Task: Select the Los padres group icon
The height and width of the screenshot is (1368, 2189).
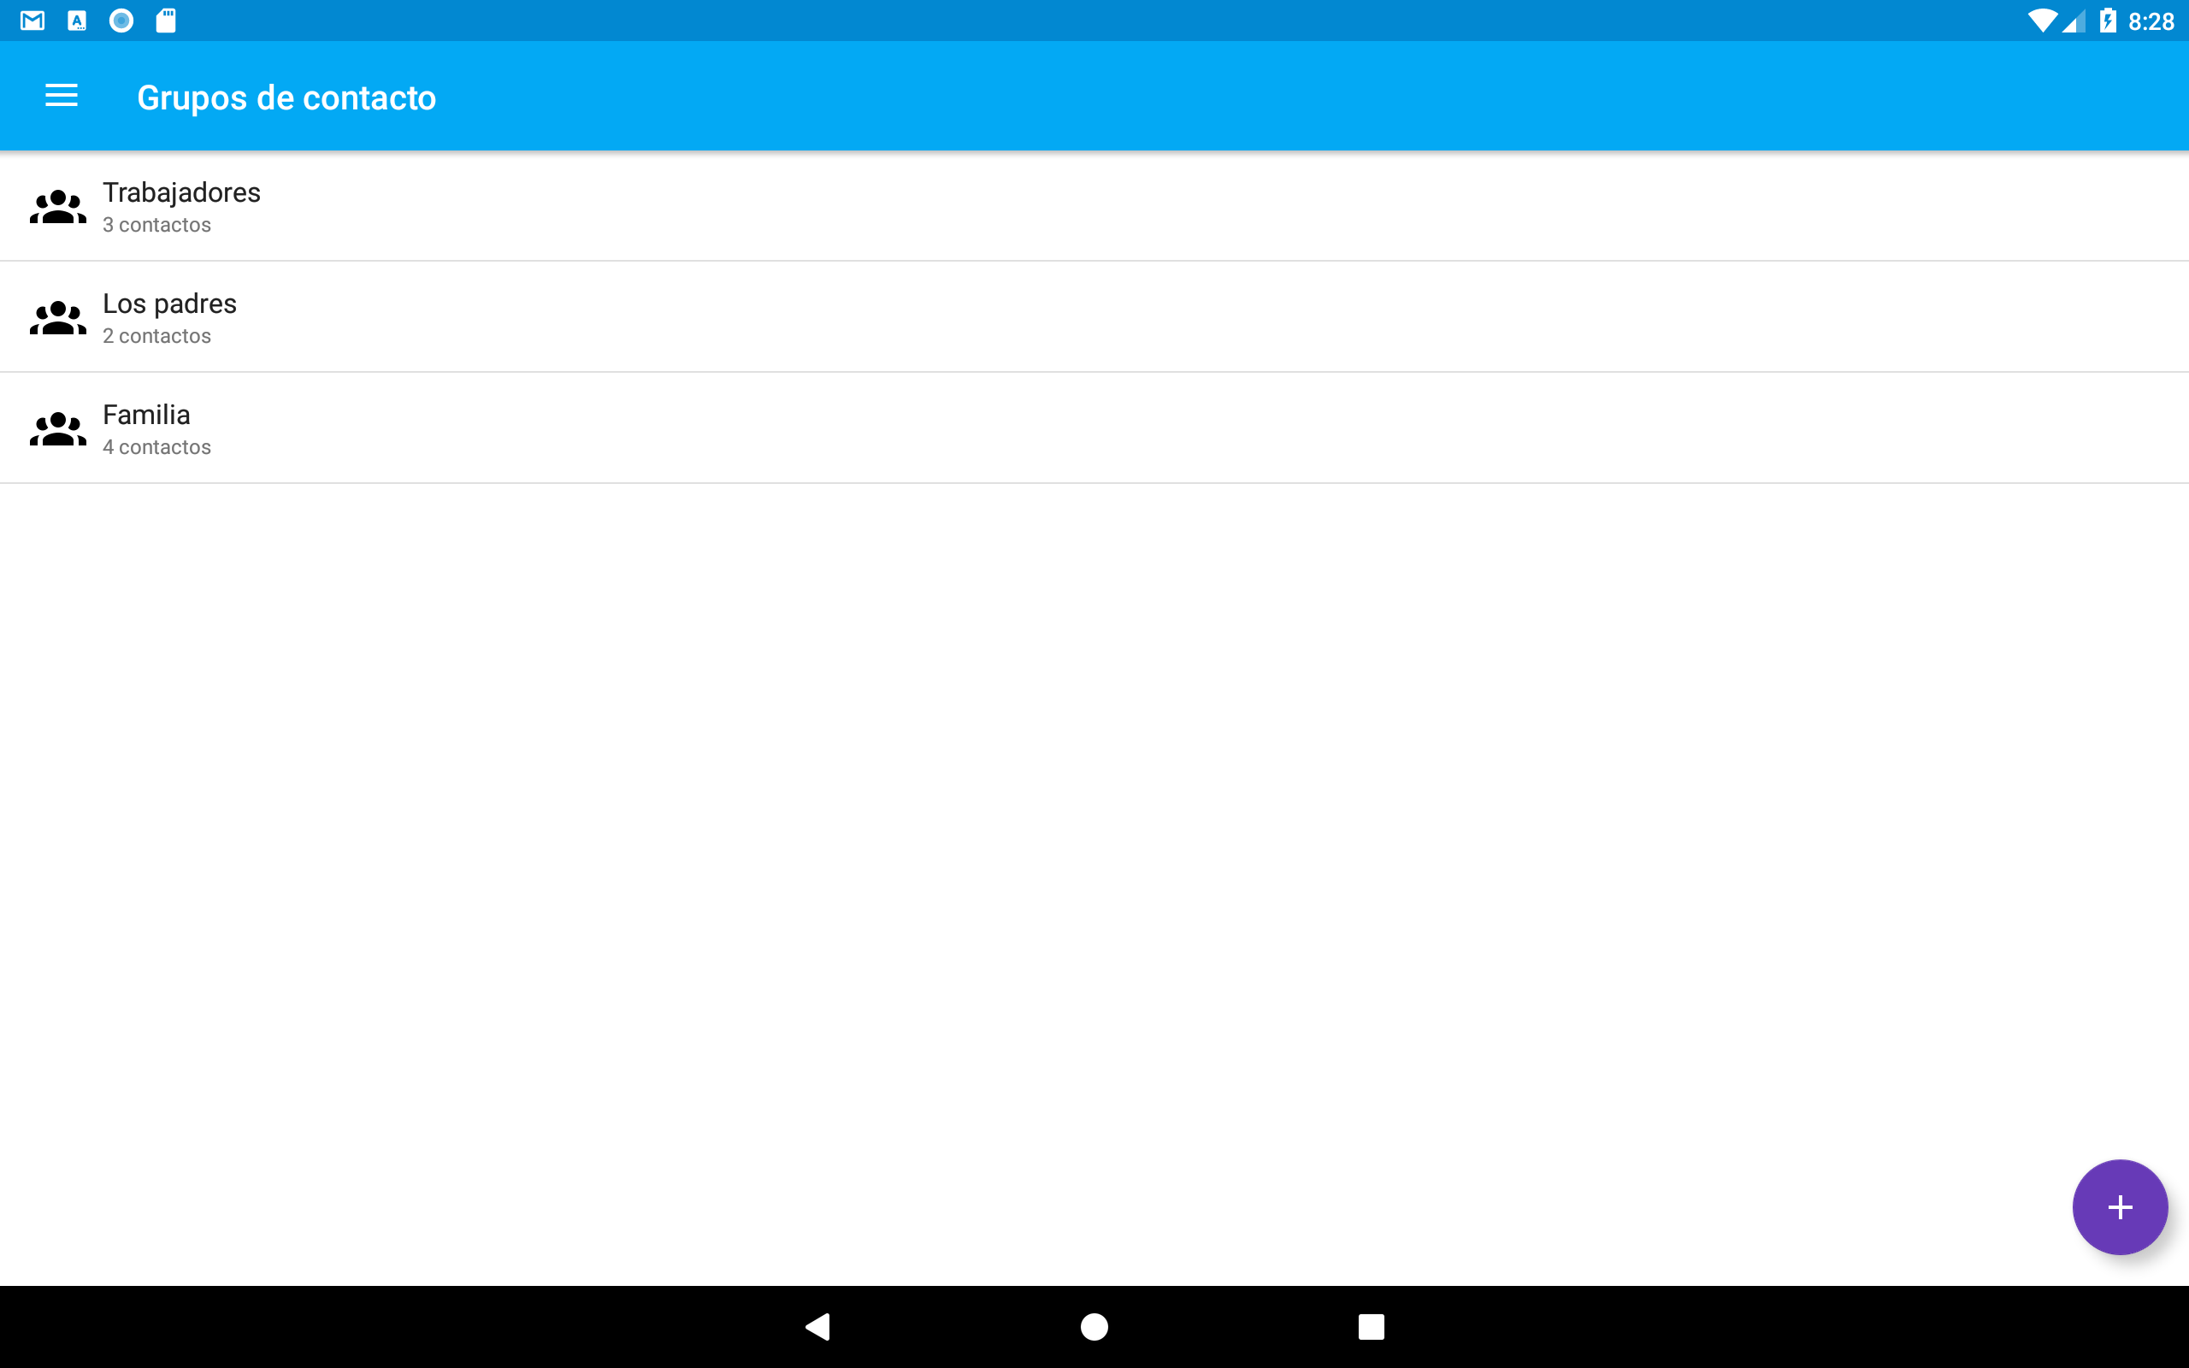Action: tap(58, 317)
